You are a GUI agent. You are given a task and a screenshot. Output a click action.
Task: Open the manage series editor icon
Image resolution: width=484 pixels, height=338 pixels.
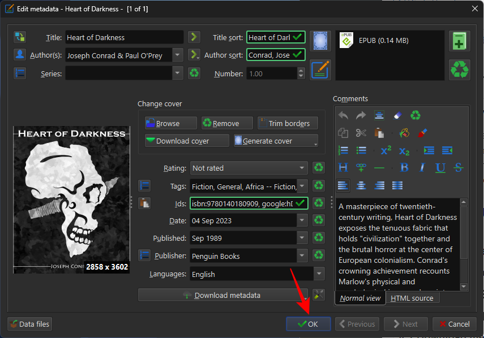tap(20, 73)
